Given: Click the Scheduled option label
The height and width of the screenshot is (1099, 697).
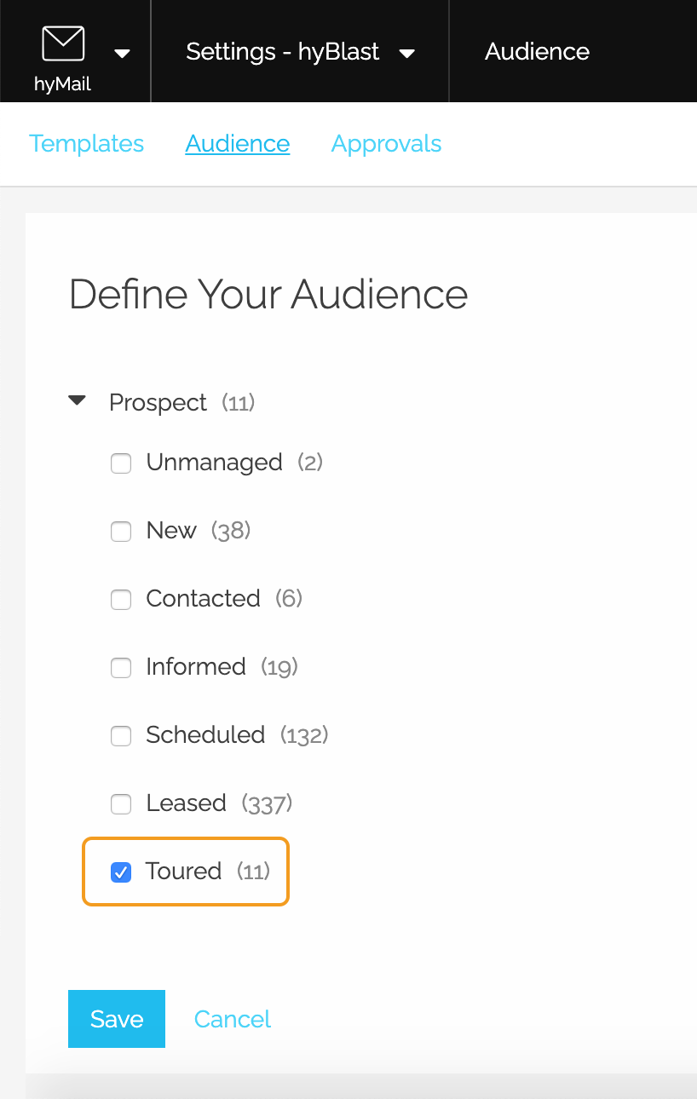Looking at the screenshot, I should point(205,734).
